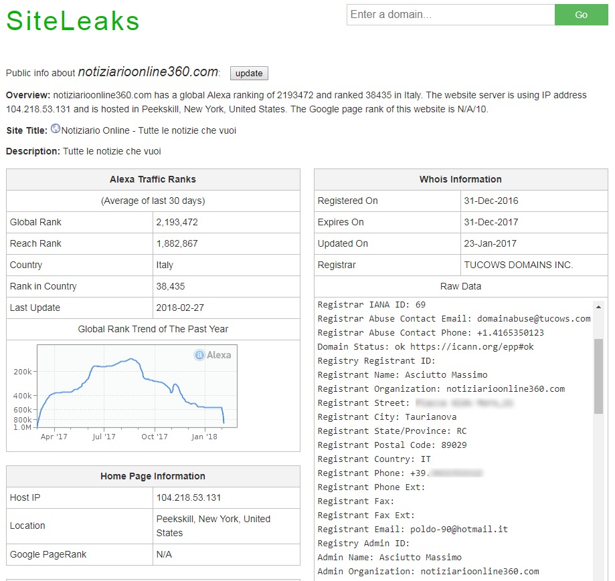Click the Home Page Information table header
The image size is (615, 581).
click(x=153, y=477)
